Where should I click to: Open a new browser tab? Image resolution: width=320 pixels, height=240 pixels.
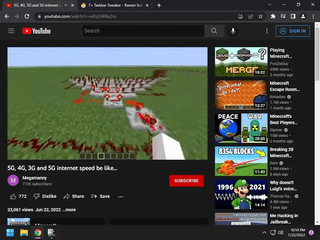pos(159,5)
